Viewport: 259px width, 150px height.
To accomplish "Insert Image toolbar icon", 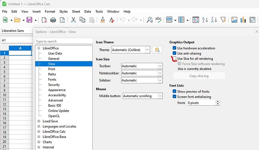I will pos(234,20).
